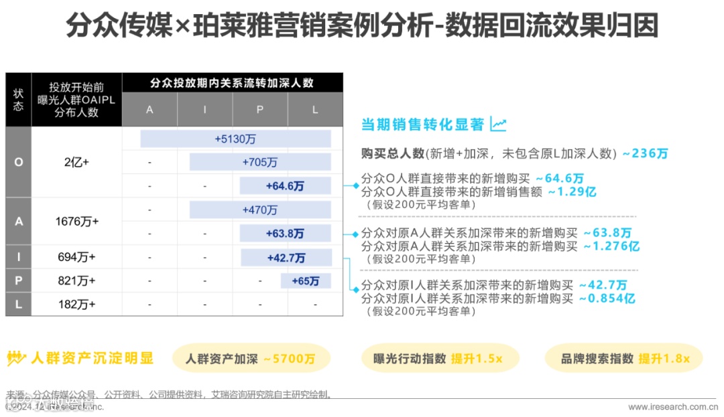Click the +5130万 bar
Screen dimensions: 724x417
(235, 139)
